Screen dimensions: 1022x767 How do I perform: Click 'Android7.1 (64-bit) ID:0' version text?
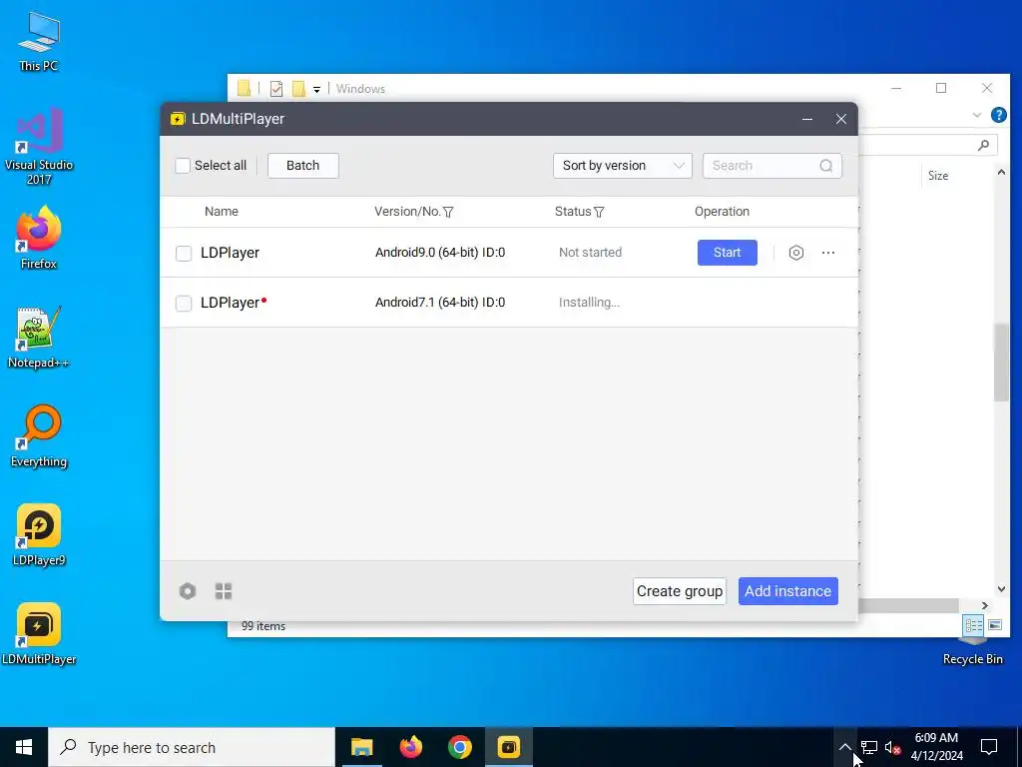[x=440, y=303]
